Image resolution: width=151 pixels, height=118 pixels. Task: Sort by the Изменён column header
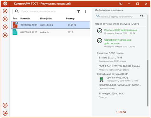pos(25,18)
